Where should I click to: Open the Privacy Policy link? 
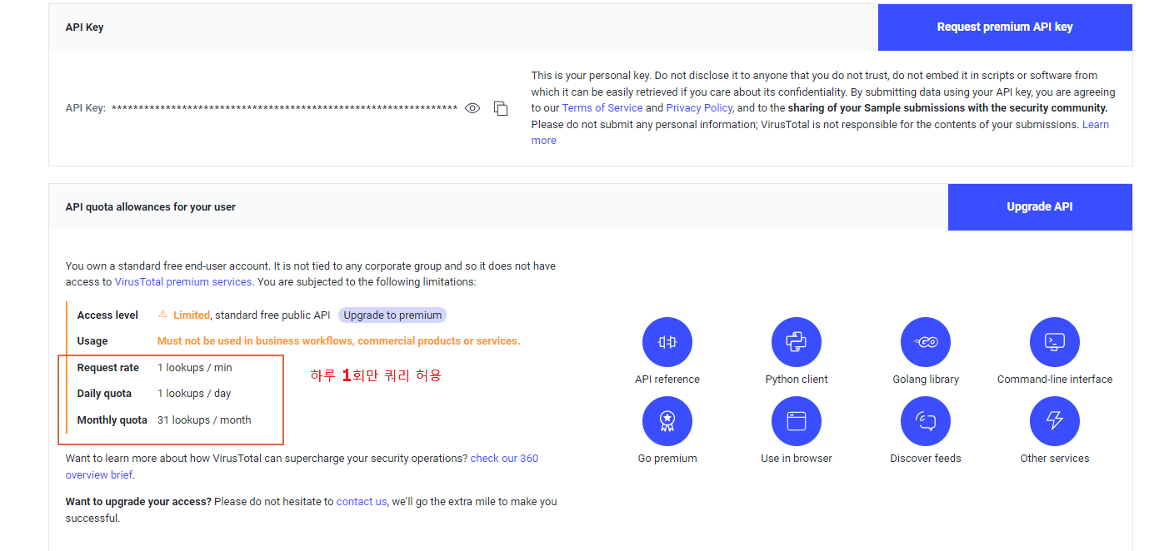pos(699,108)
